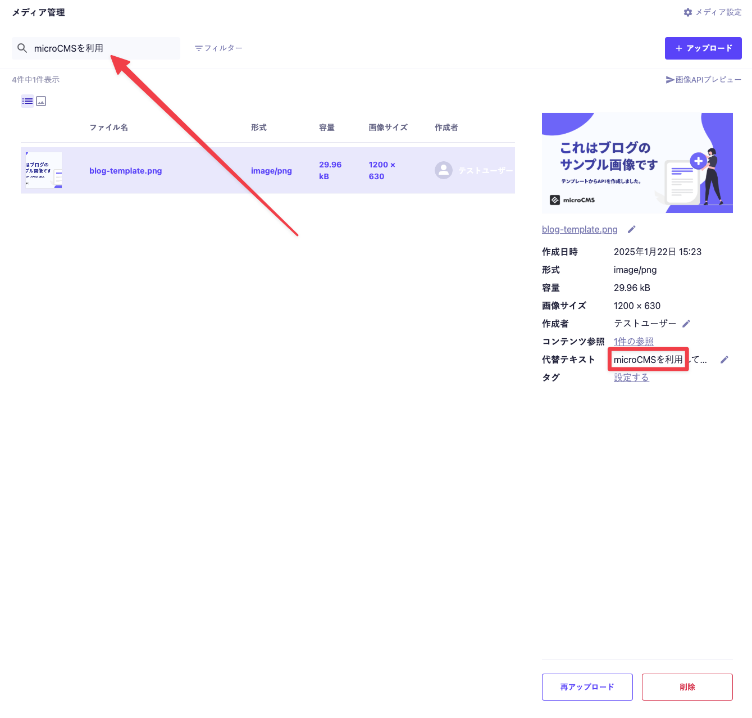Click the 設定する tag link

[x=631, y=378]
